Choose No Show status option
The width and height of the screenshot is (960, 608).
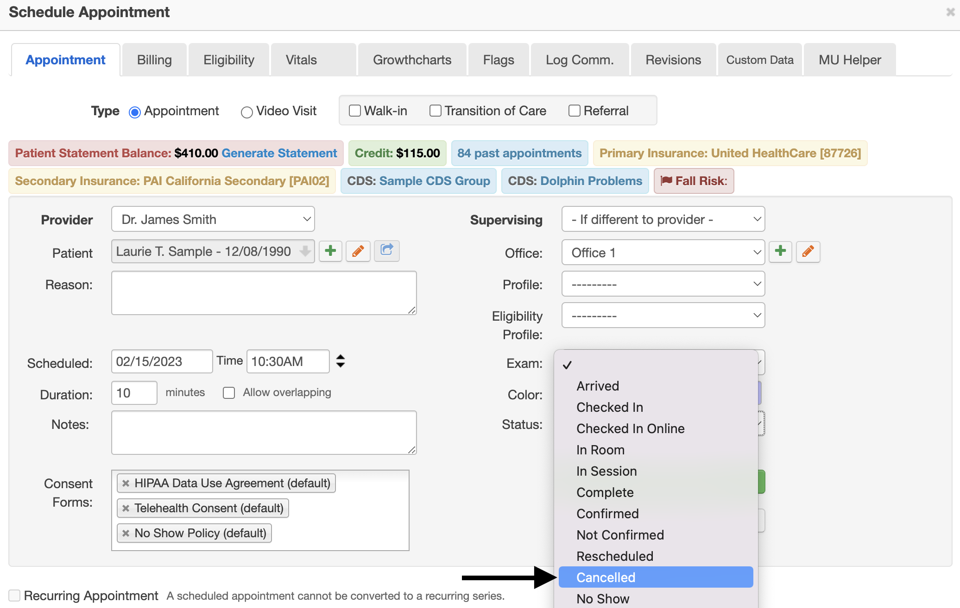pos(656,599)
